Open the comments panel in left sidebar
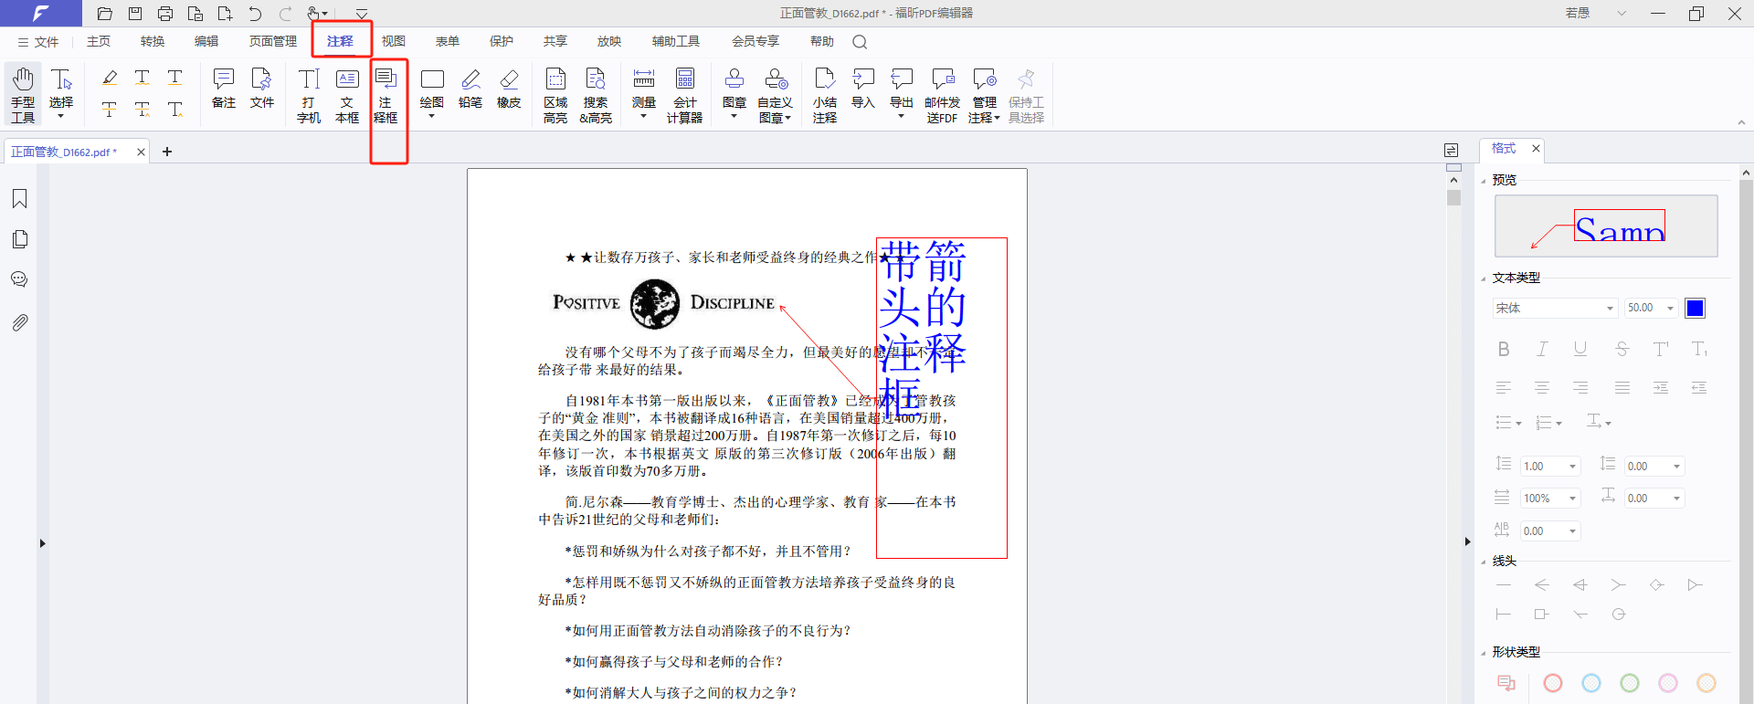 tap(19, 280)
